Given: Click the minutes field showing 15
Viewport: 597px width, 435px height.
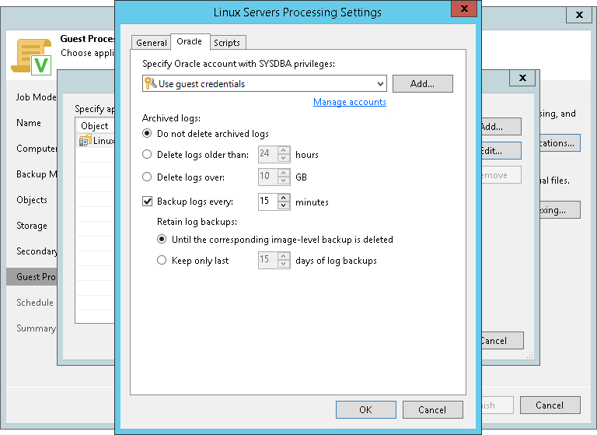Looking at the screenshot, I should (268, 202).
